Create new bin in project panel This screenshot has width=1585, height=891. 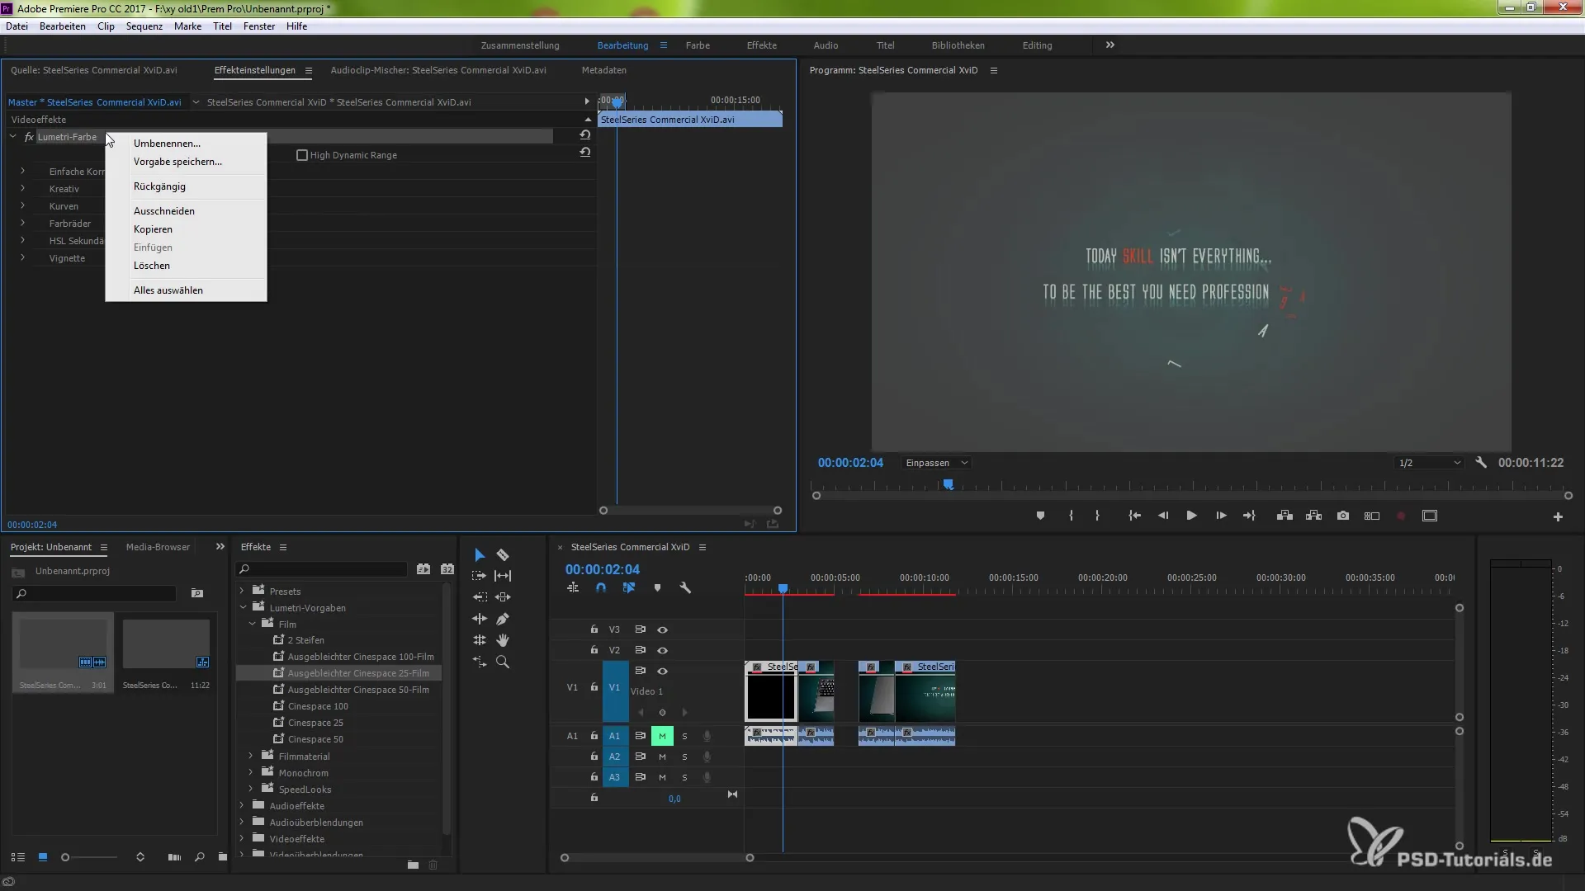click(222, 857)
